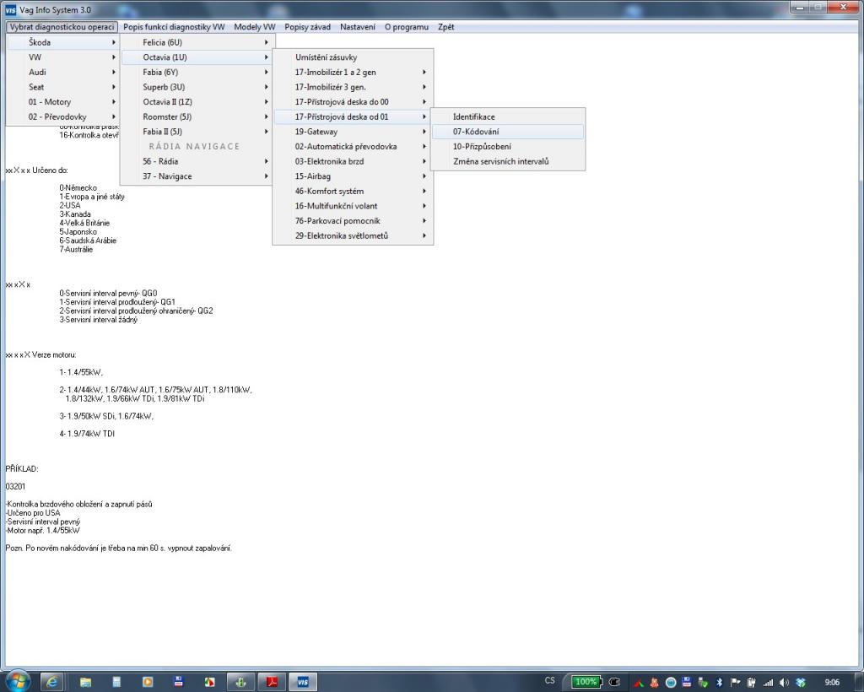Expand the Audi submenu arrow

pos(114,73)
